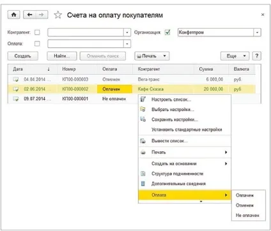Uncheck the Организация filter checkbox

(x=167, y=33)
